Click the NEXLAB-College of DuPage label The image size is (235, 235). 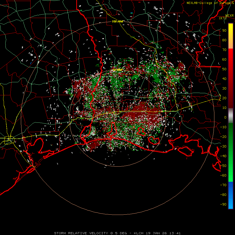[210, 3]
